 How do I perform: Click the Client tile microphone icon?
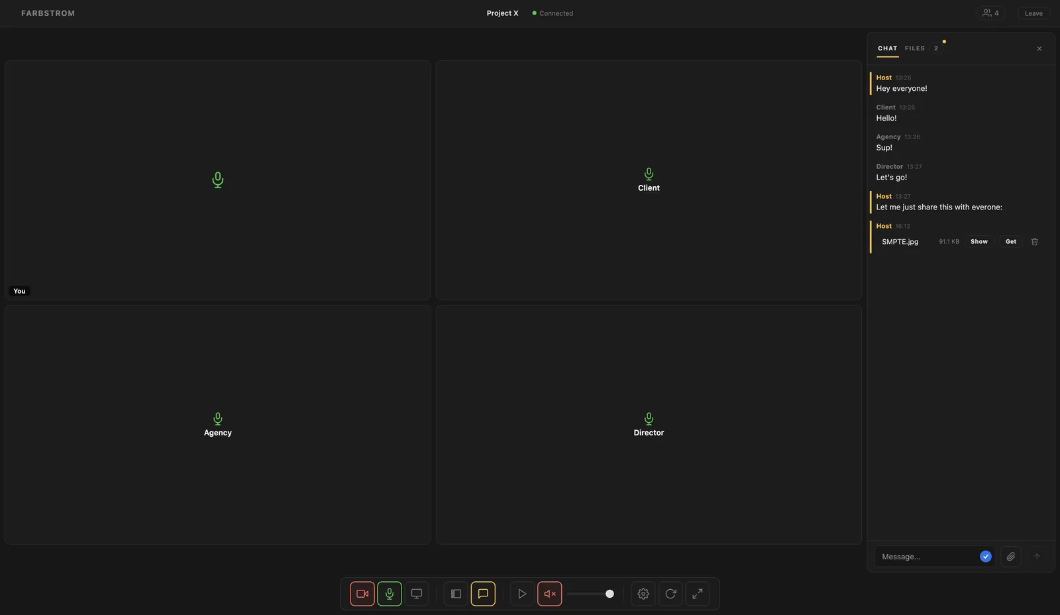(649, 174)
